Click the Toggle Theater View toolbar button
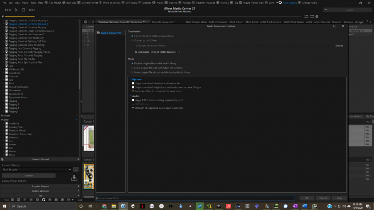This screenshot has height=210, width=374. click(251, 2)
